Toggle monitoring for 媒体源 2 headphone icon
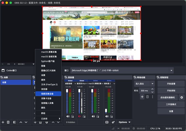 click(x=111, y=116)
